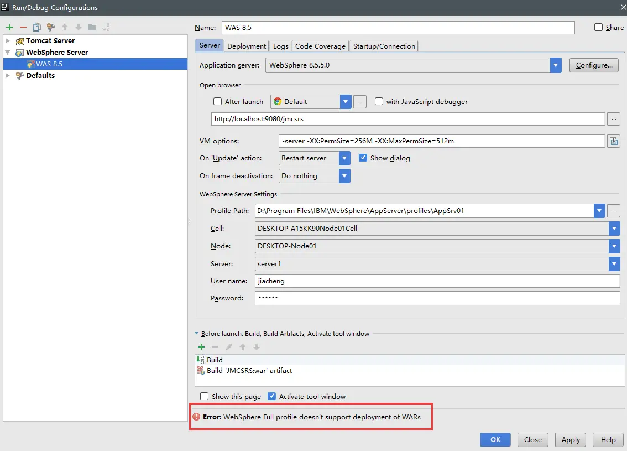Click the Close button at the bottom
This screenshot has width=627, height=451.
(532, 440)
